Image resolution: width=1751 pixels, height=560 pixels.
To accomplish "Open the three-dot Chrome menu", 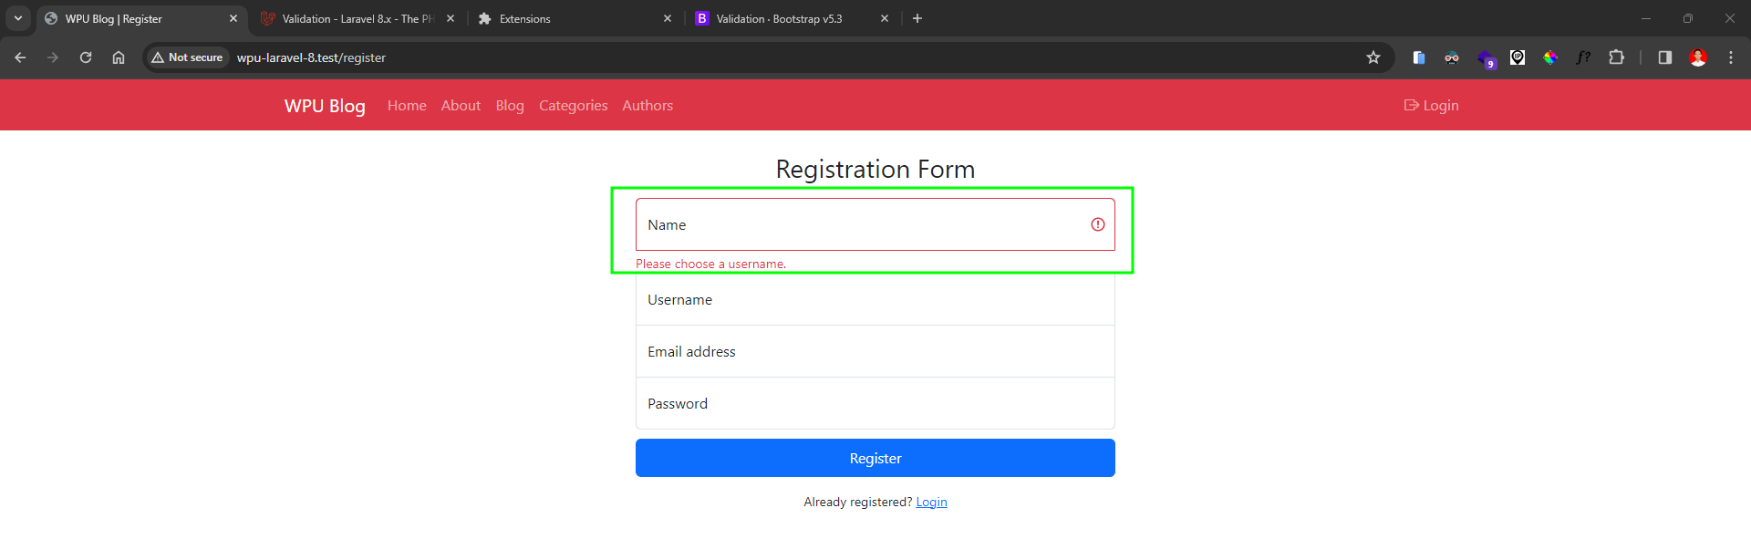I will (x=1731, y=57).
